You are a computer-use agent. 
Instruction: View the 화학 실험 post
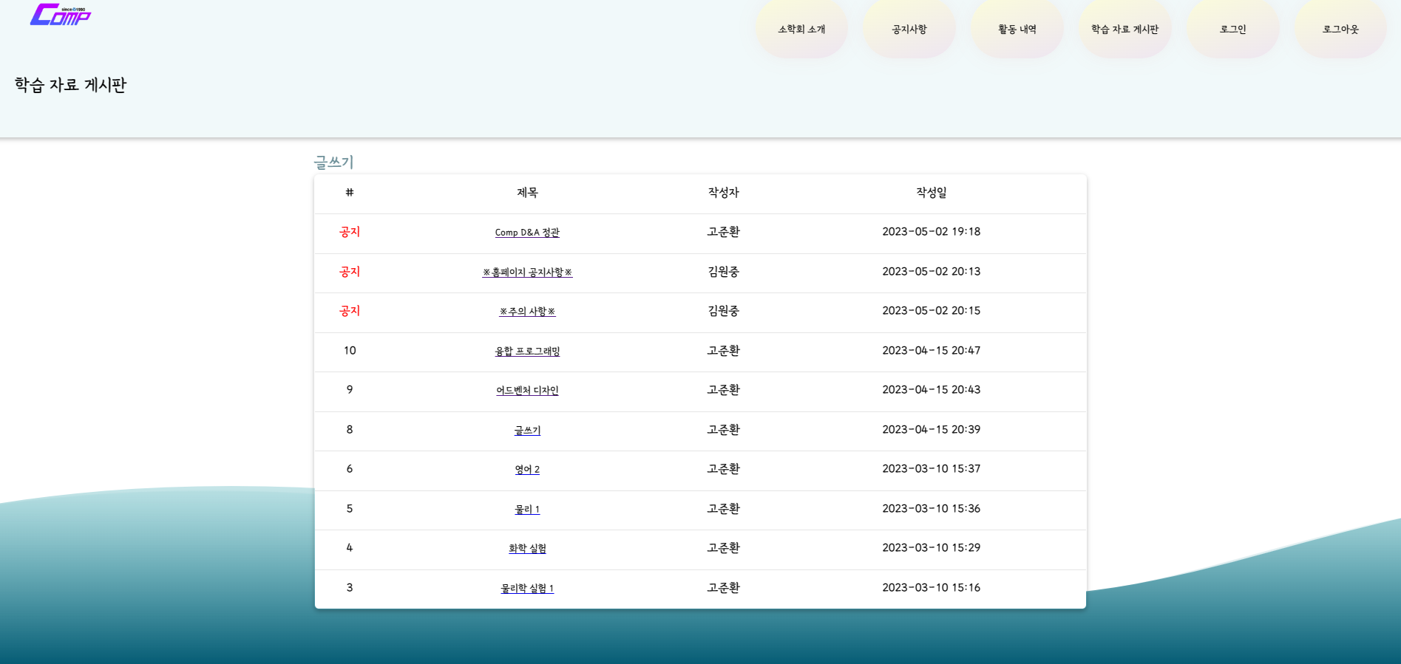tap(527, 549)
